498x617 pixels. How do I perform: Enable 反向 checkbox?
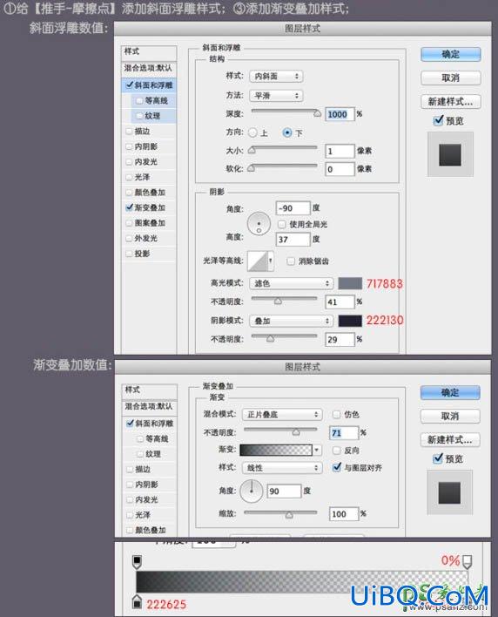pos(336,451)
